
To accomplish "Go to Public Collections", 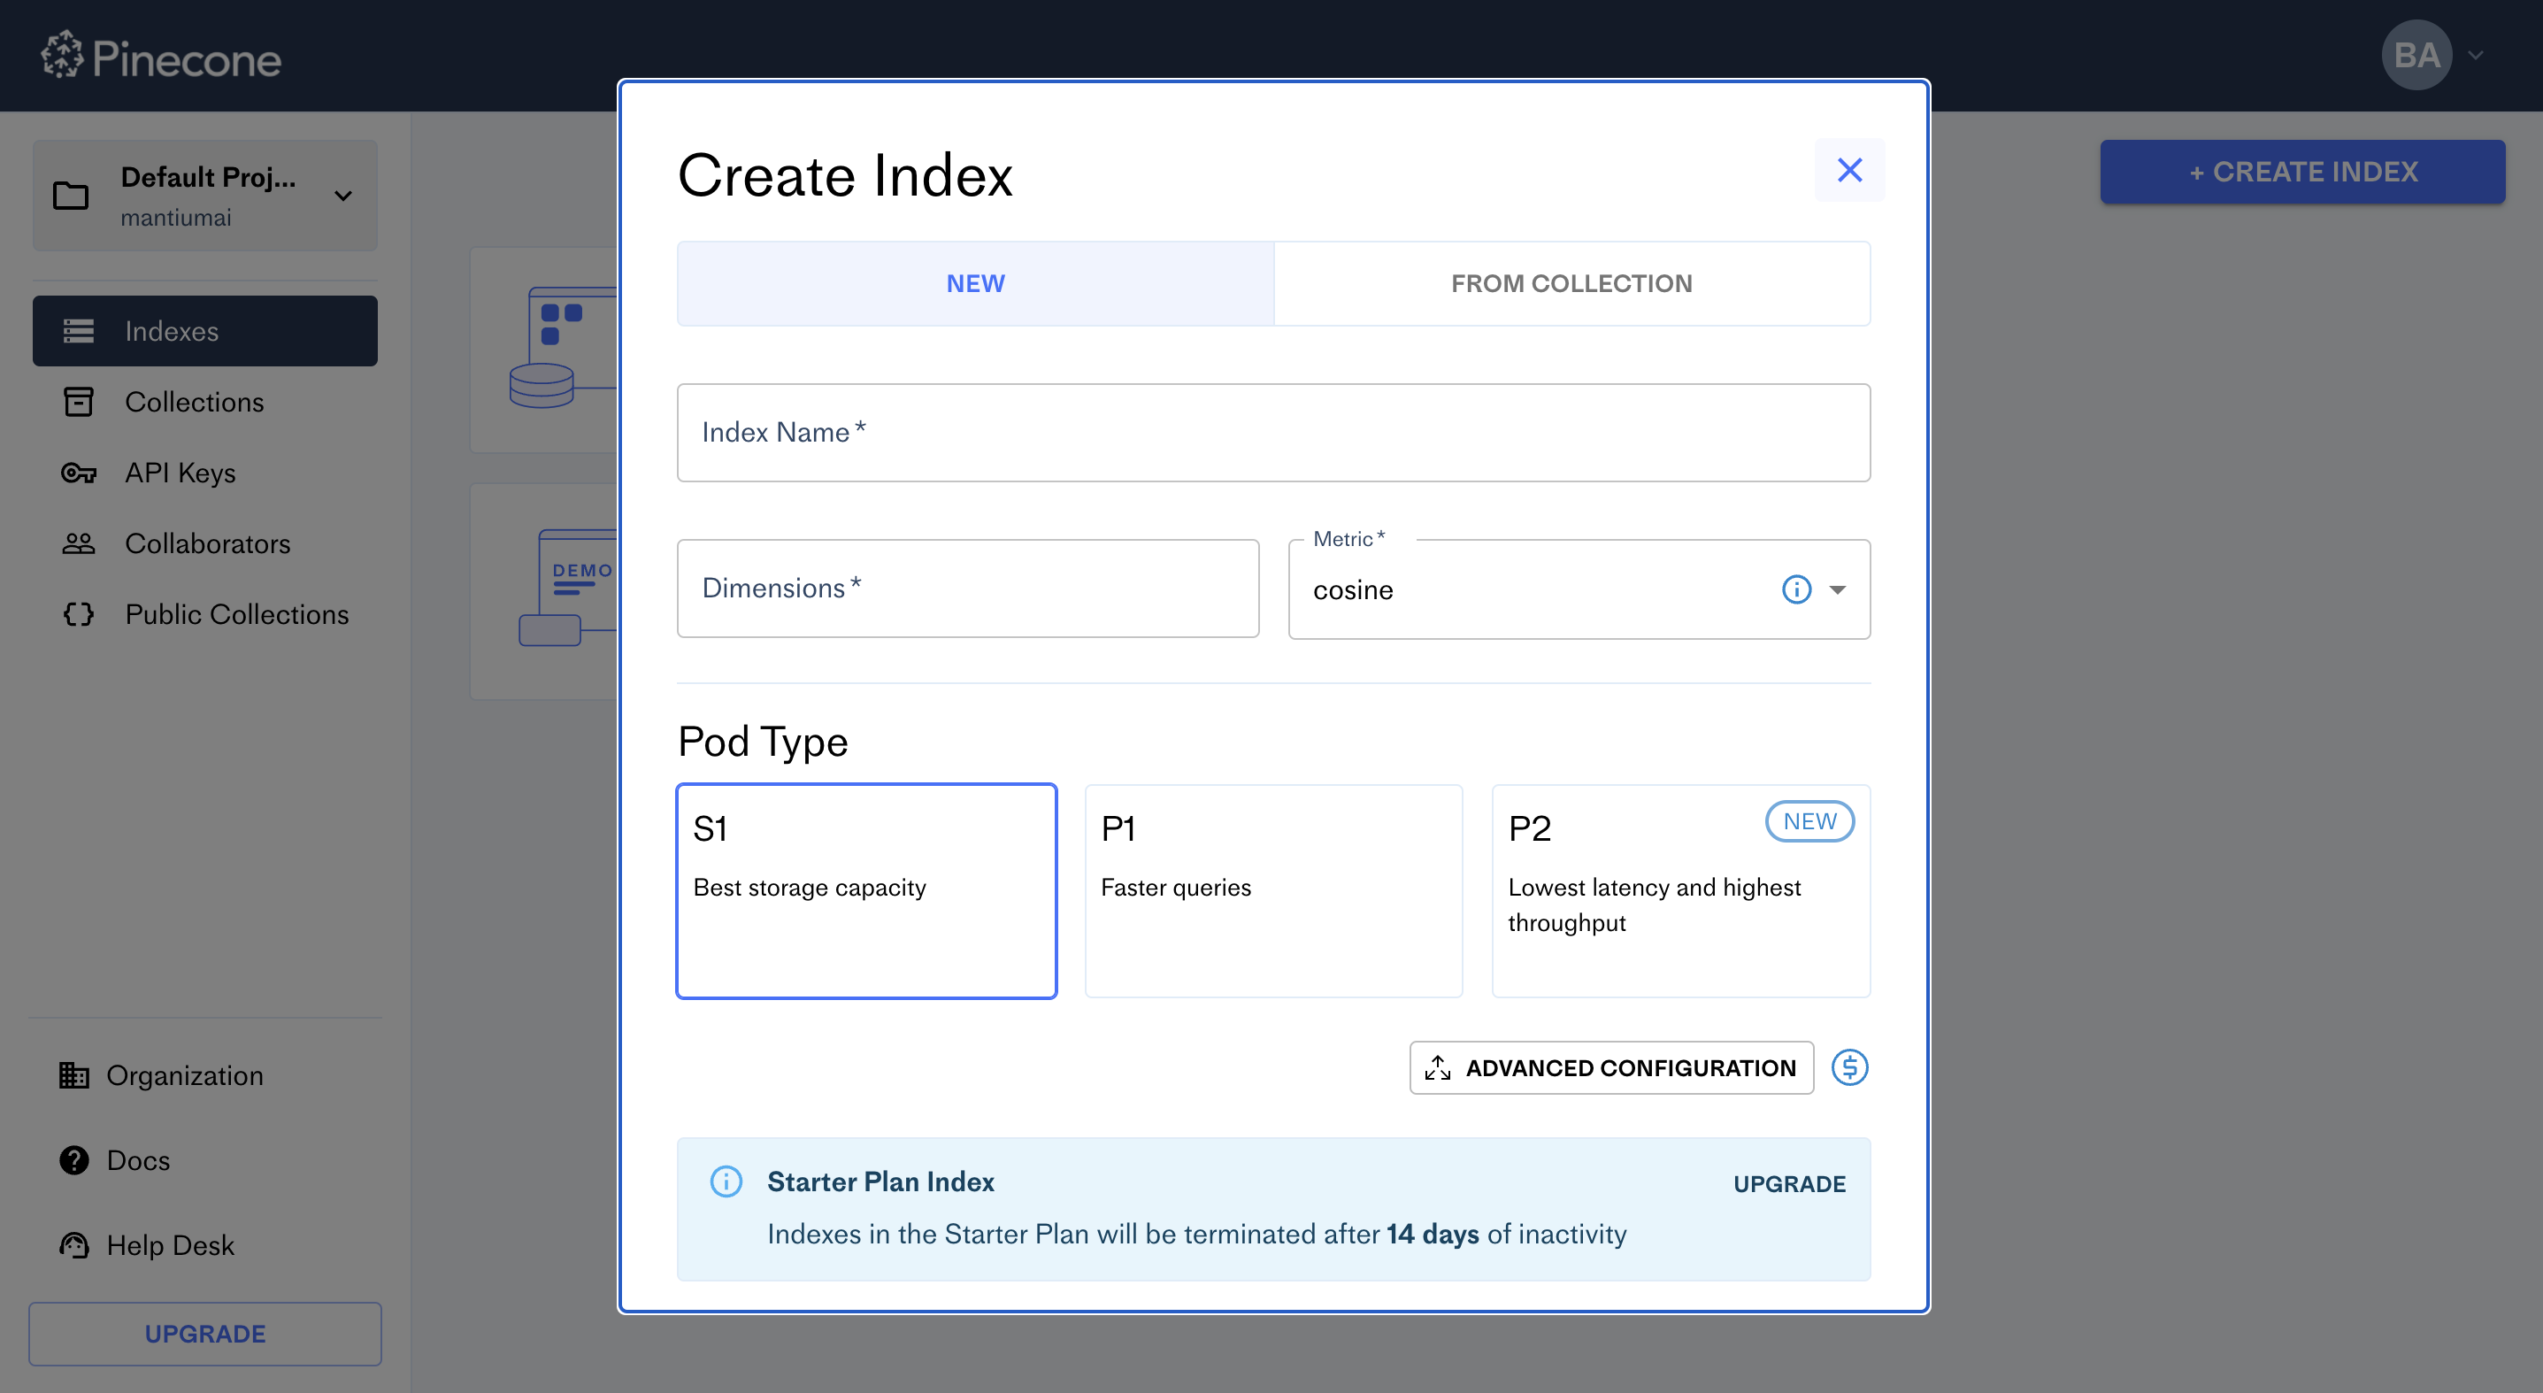I will (236, 614).
